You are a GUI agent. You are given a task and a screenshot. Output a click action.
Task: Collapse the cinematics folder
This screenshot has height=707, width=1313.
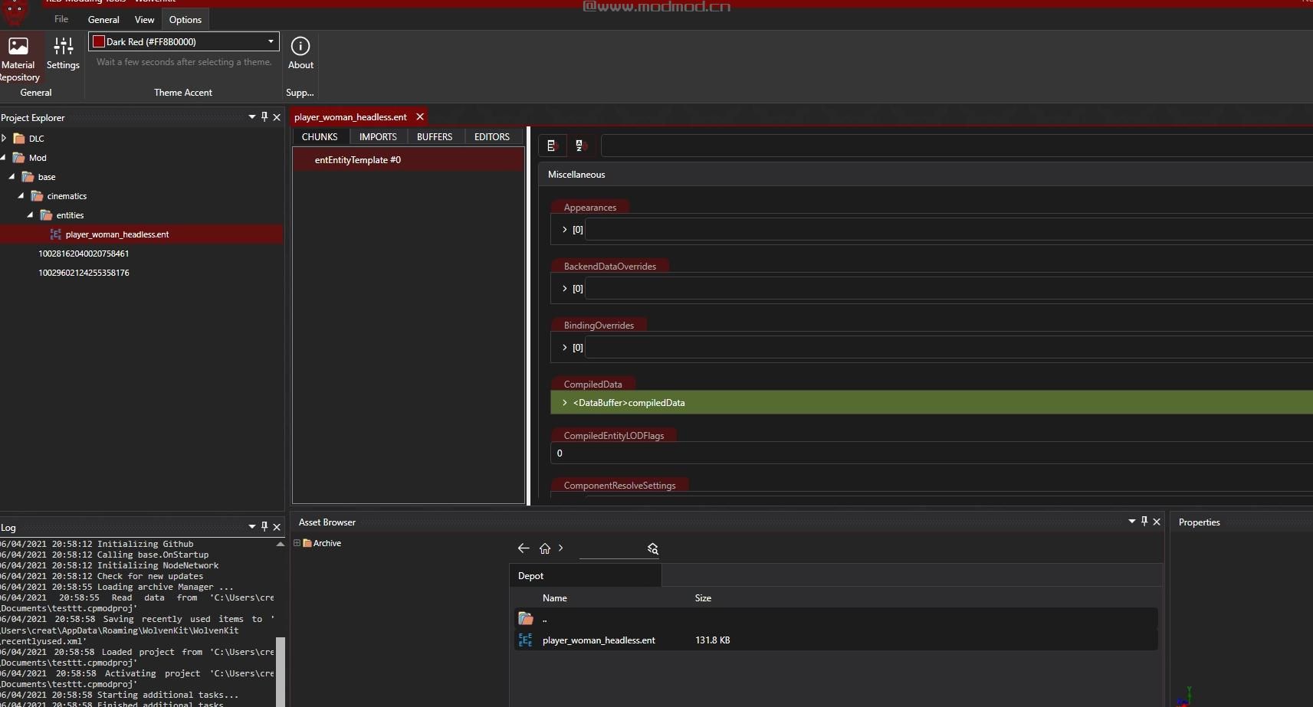[21, 196]
